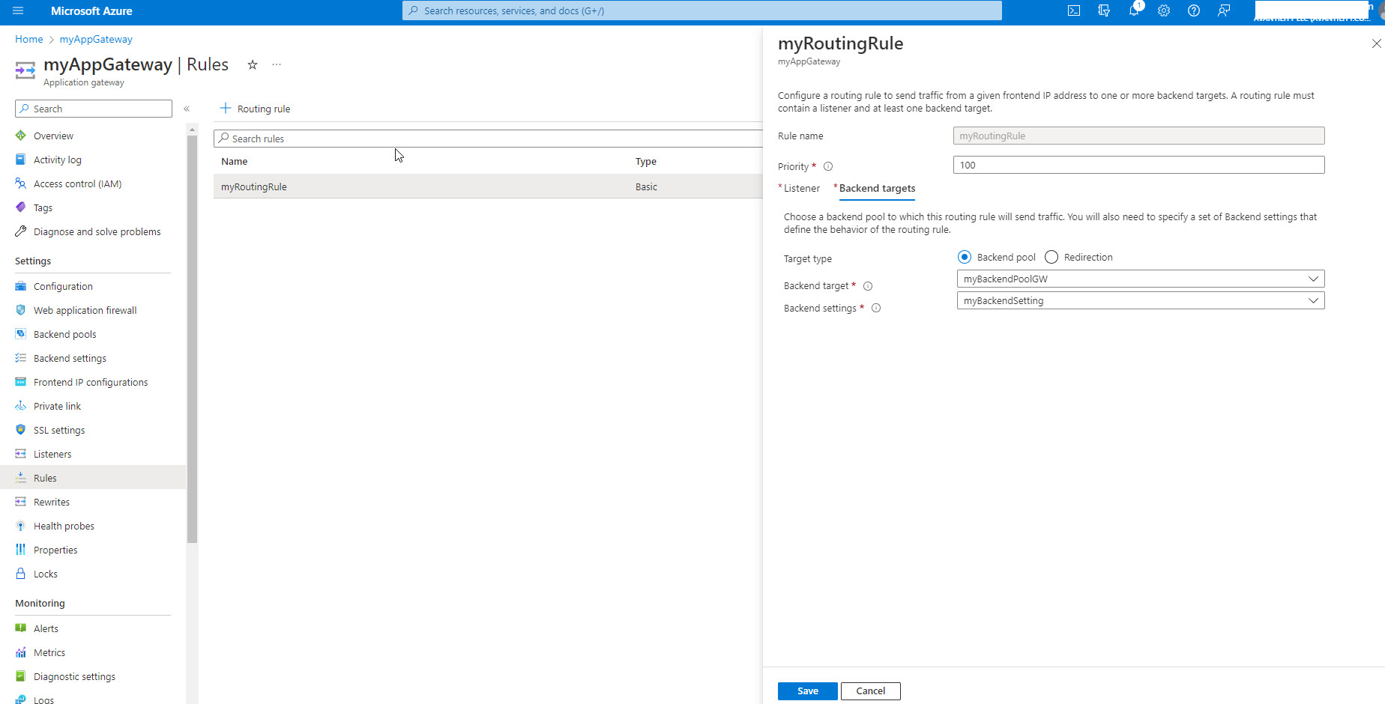
Task: Favorite myAppGateway with the star icon
Action: [x=253, y=65]
